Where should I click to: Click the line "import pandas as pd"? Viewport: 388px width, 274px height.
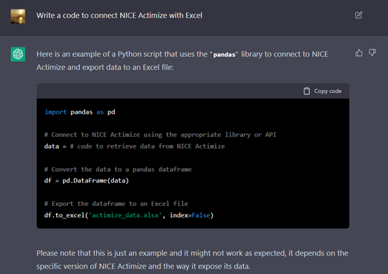80,112
